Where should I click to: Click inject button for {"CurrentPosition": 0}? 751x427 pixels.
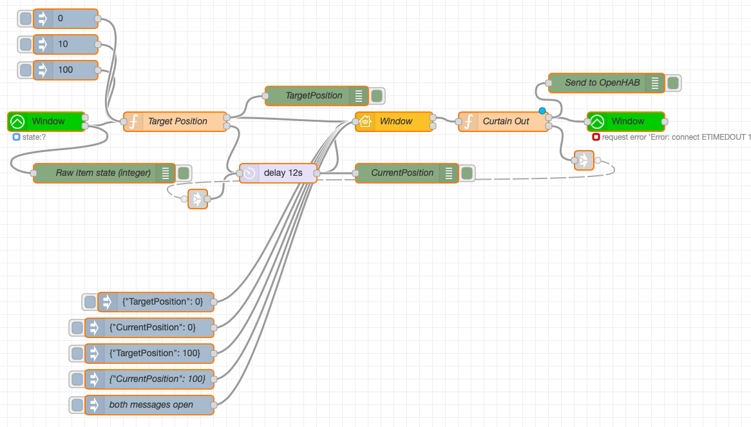pos(77,328)
